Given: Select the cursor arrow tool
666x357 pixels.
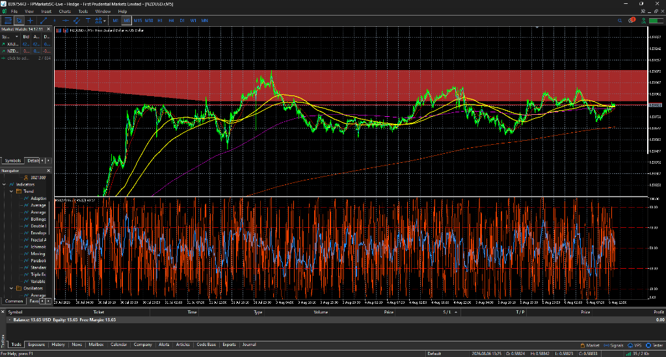Looking at the screenshot, I should point(19,20).
